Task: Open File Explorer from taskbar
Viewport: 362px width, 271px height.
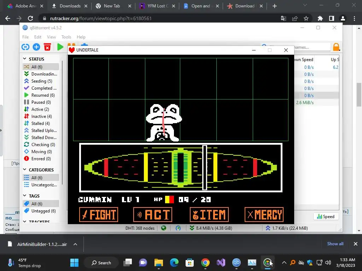Action: (x=159, y=263)
